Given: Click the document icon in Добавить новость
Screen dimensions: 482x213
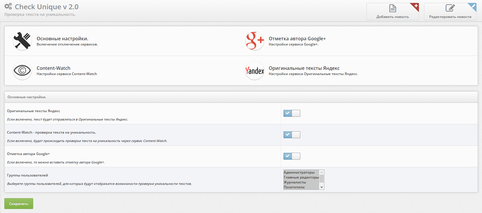Looking at the screenshot, I should pos(393,8).
